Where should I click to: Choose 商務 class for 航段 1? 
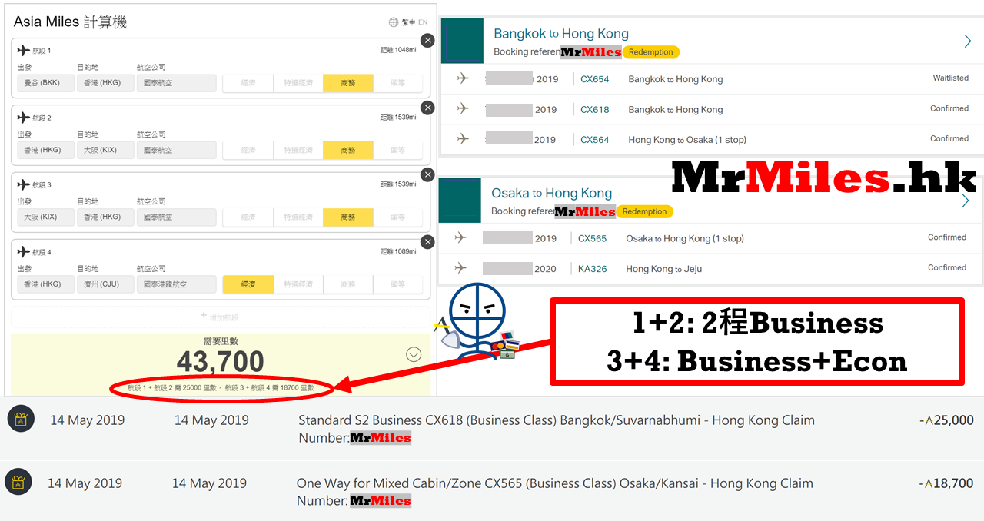pyautogui.click(x=348, y=83)
